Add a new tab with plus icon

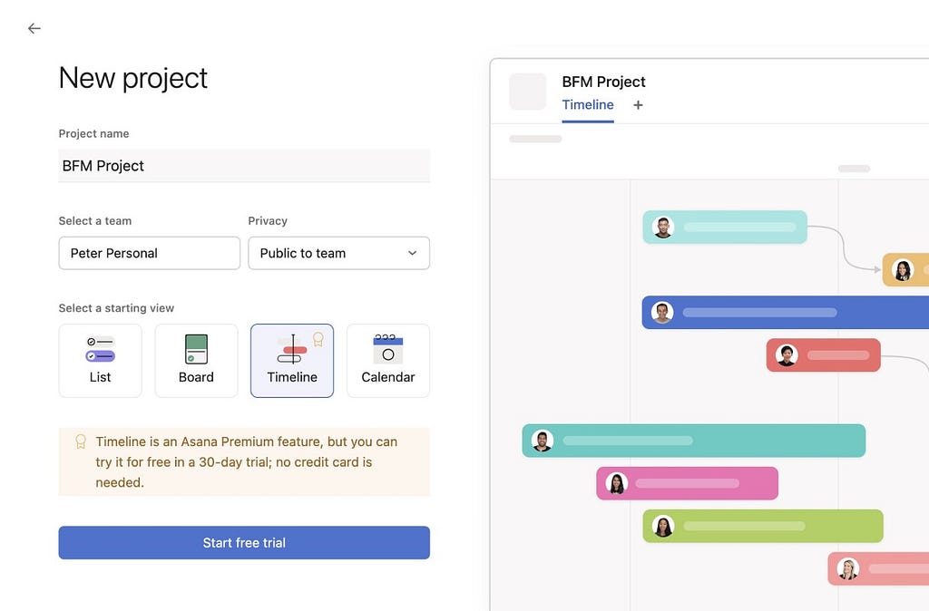point(638,105)
